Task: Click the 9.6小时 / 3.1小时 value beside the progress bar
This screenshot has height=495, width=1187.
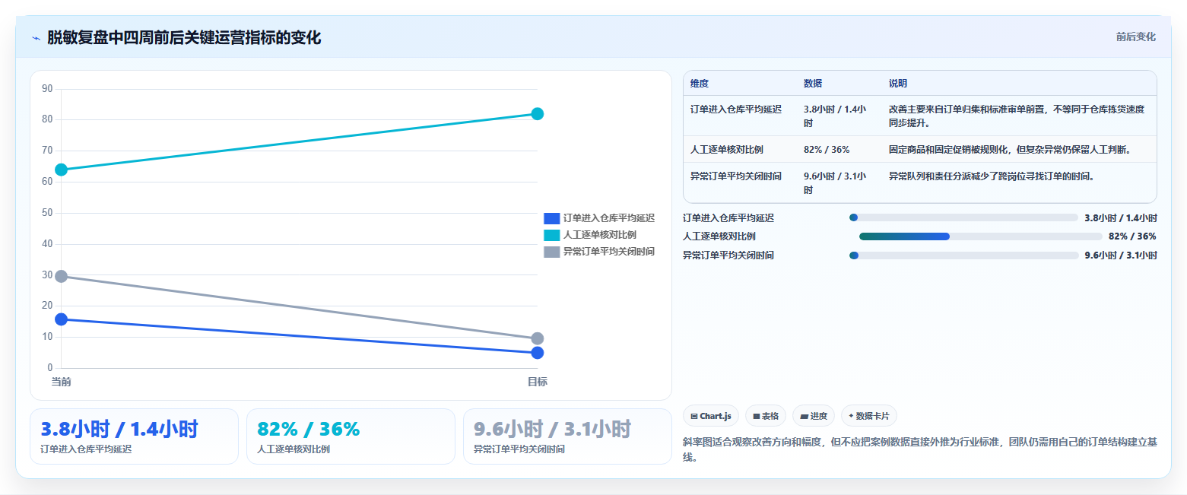Action: tap(1121, 255)
